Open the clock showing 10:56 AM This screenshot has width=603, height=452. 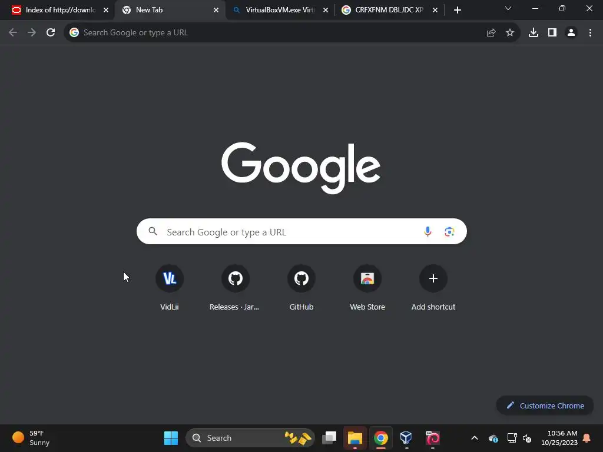pyautogui.click(x=559, y=438)
